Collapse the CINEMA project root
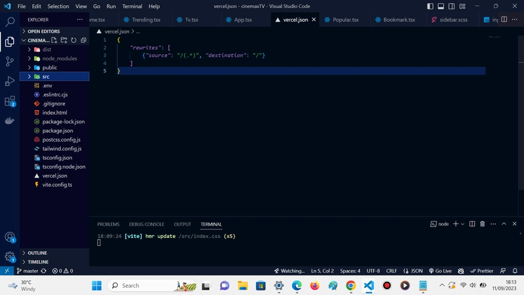524x295 pixels. [24, 40]
